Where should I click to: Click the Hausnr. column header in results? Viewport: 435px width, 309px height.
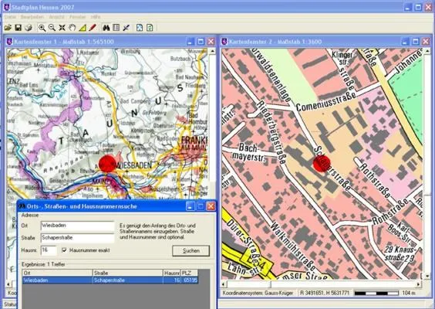pyautogui.click(x=172, y=273)
